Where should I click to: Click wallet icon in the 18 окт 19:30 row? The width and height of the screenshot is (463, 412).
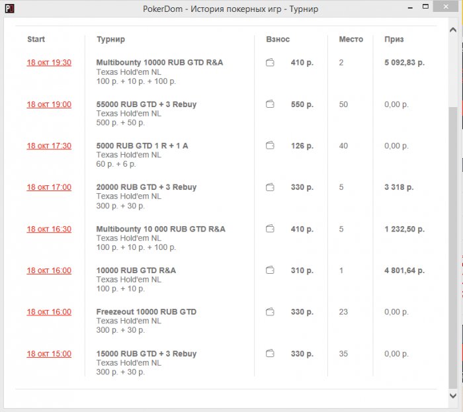(270, 63)
